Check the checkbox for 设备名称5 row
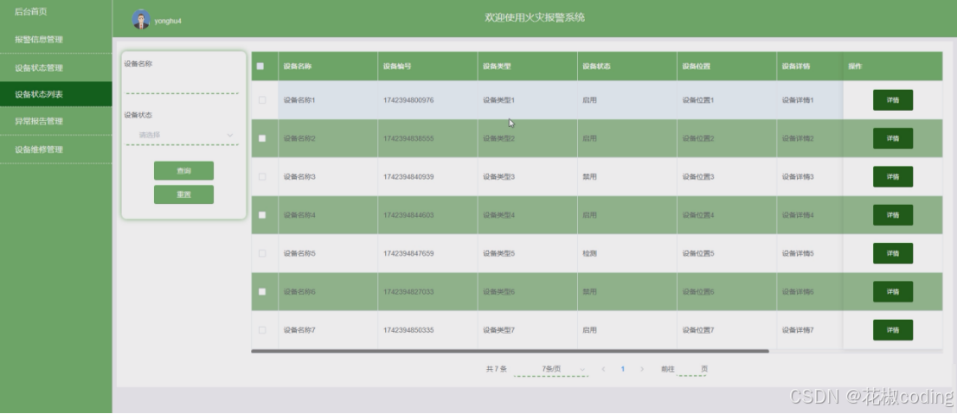The image size is (957, 414). click(x=262, y=253)
